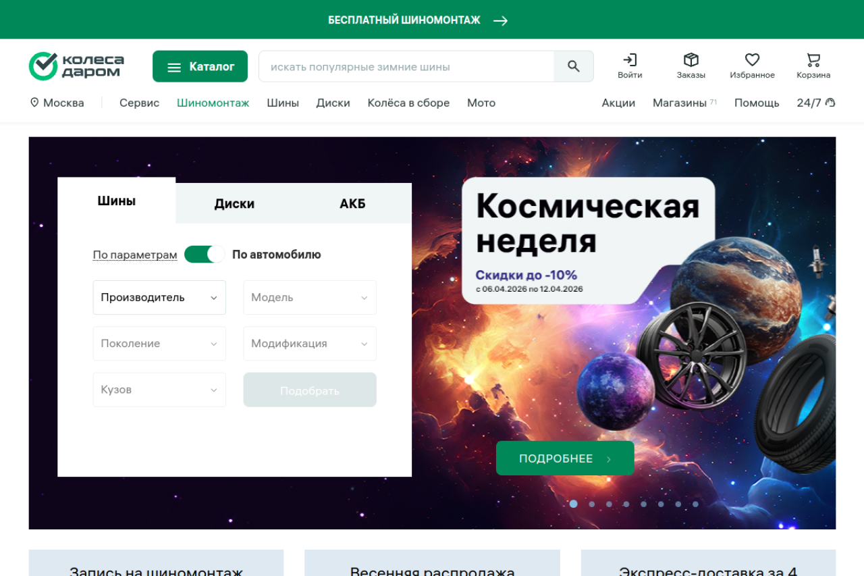Switch to the АКБ tab

coord(352,204)
